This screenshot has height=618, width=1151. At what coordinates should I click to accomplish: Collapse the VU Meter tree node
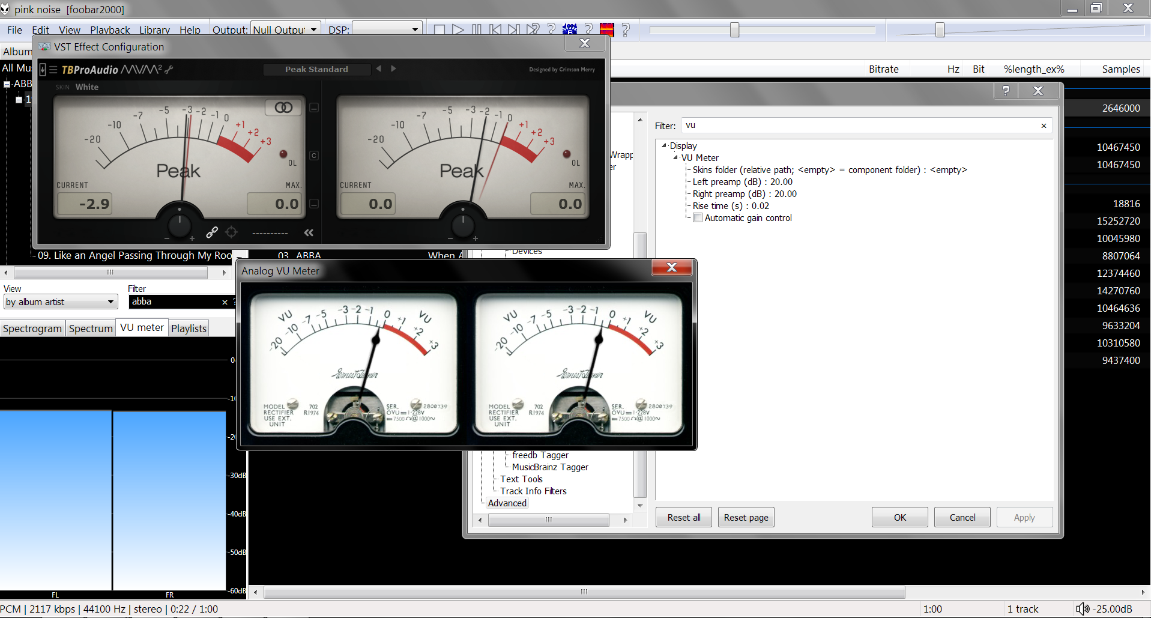click(675, 158)
